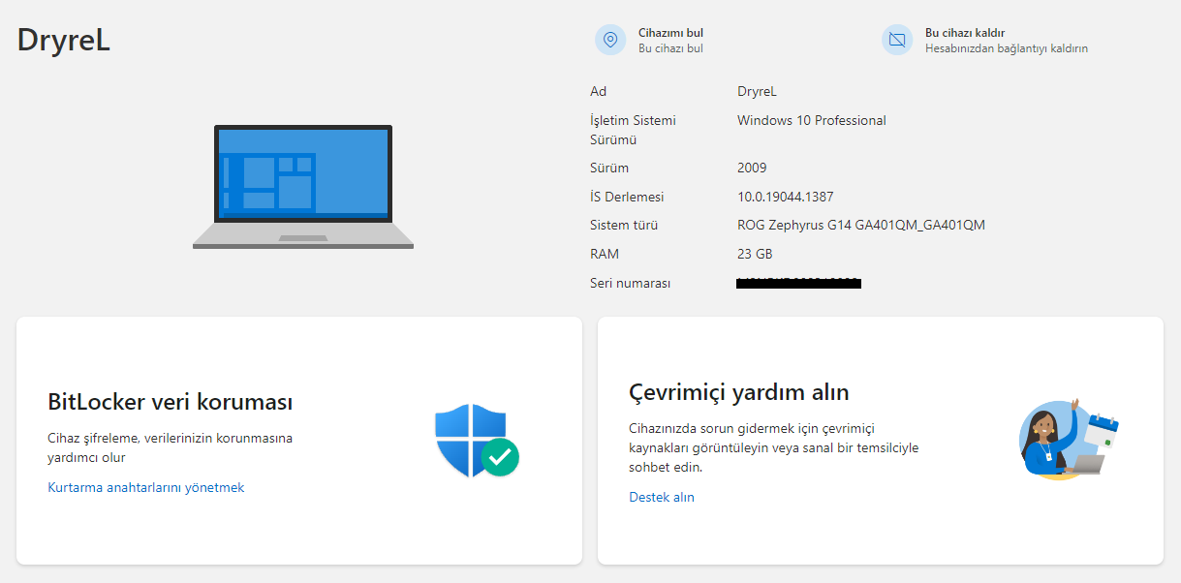Image resolution: width=1181 pixels, height=583 pixels.
Task: Select the Windows 10 Professional value
Action: tap(812, 120)
